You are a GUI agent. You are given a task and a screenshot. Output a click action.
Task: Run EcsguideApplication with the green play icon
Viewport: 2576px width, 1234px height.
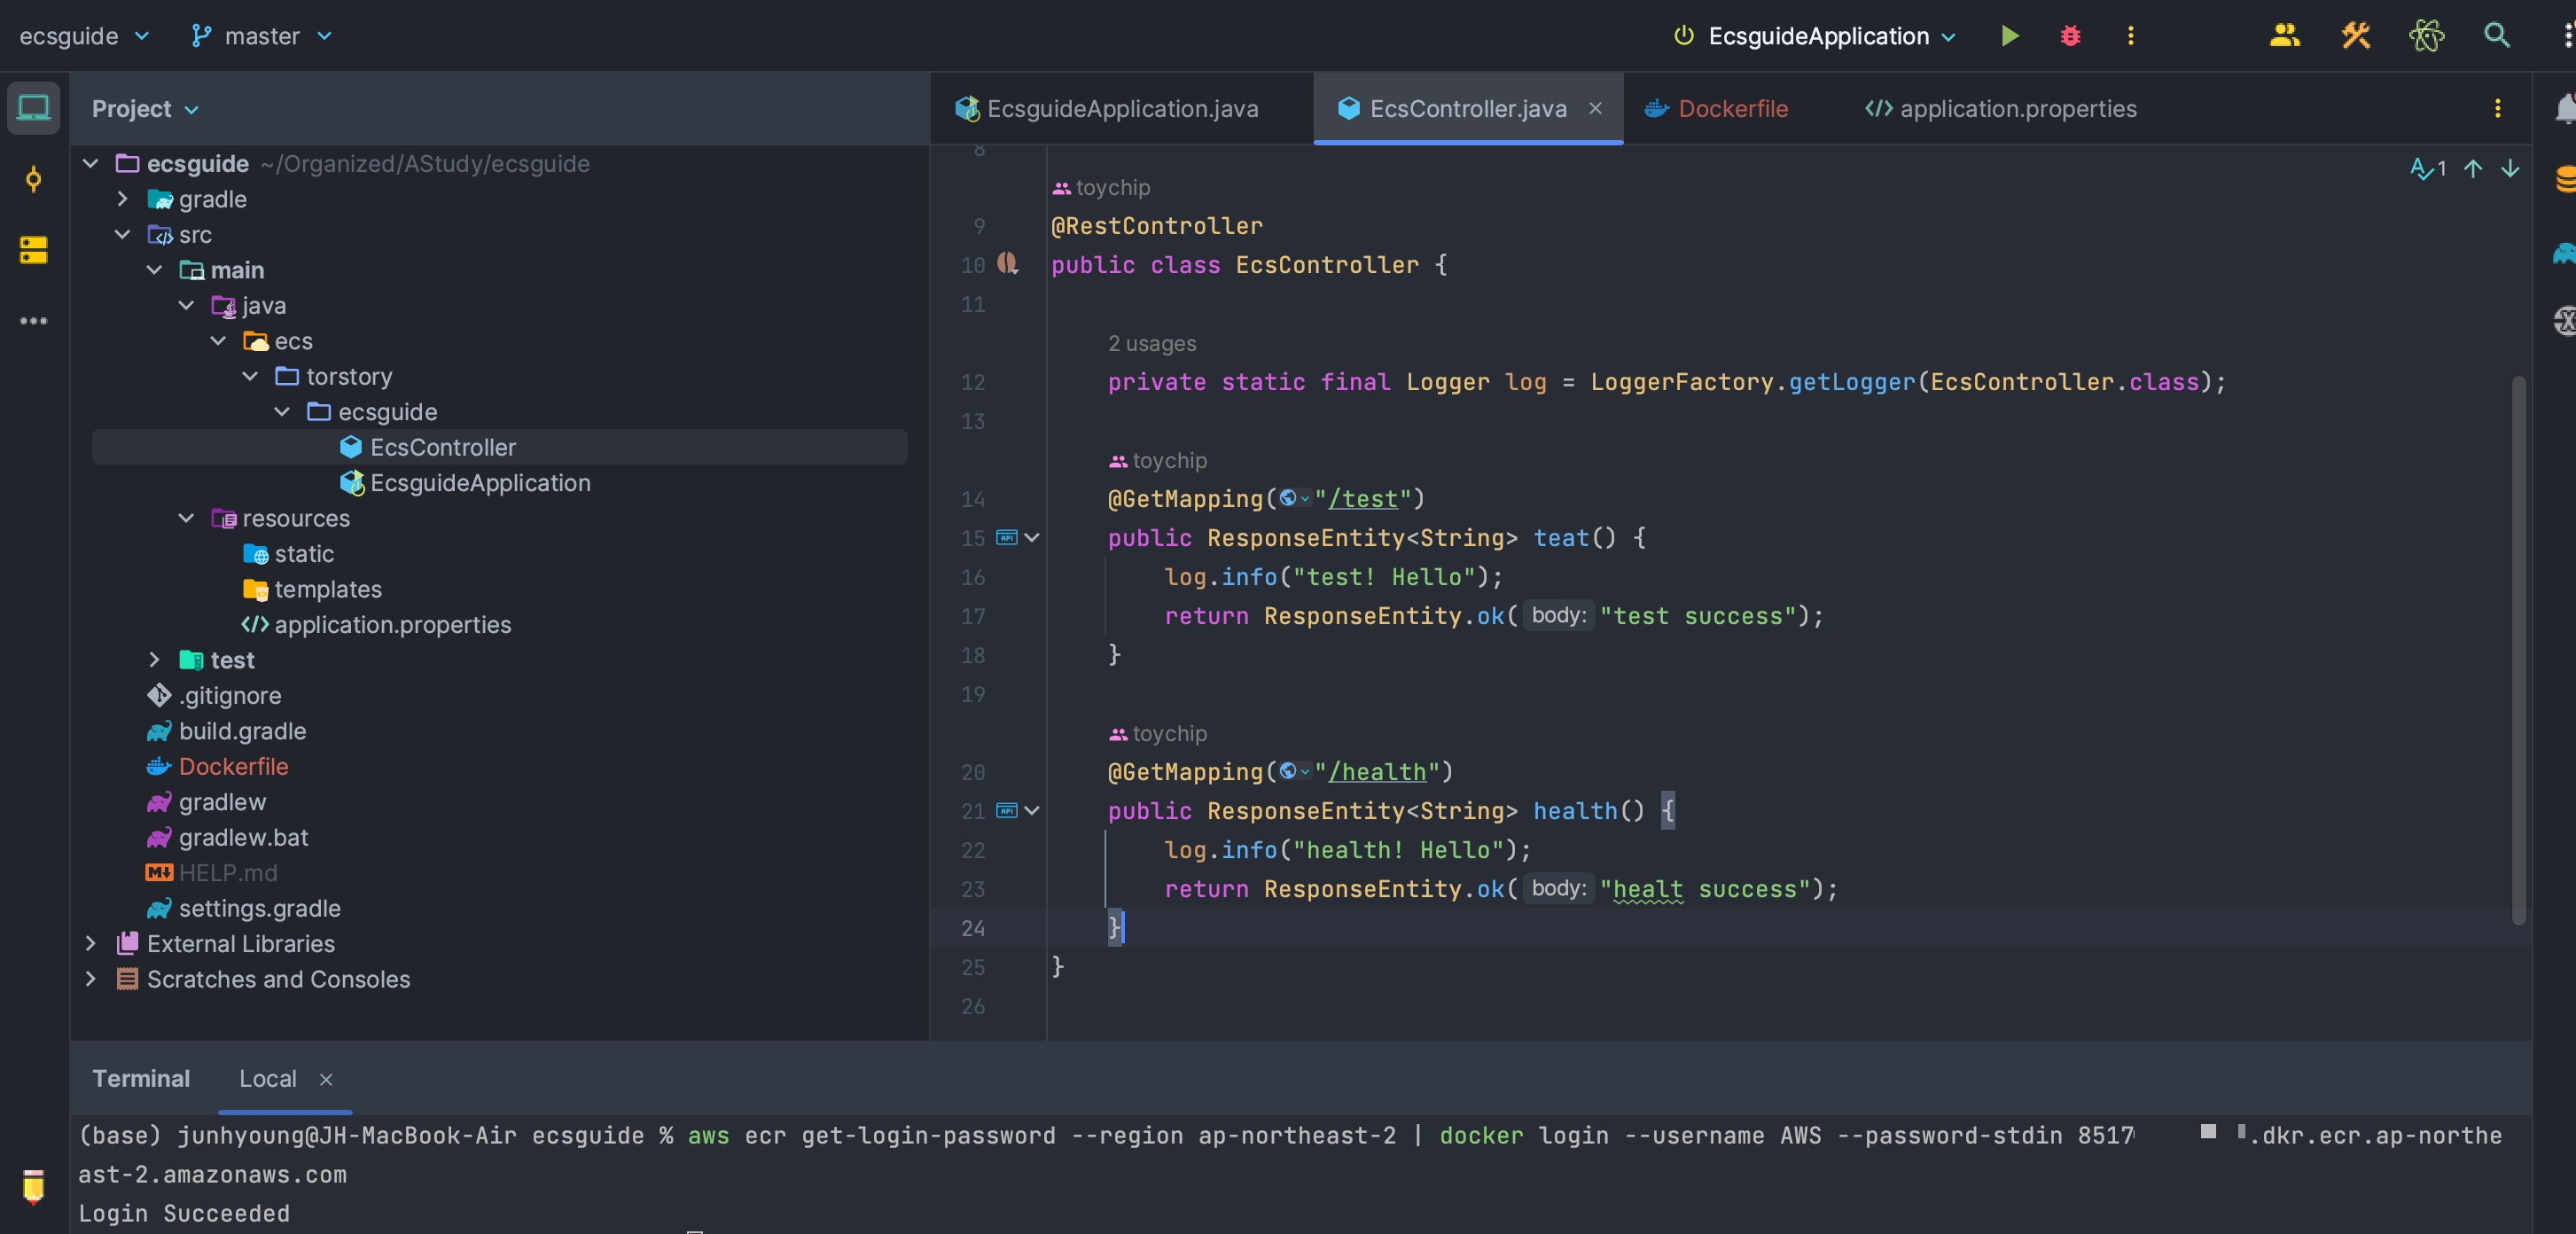(2009, 36)
